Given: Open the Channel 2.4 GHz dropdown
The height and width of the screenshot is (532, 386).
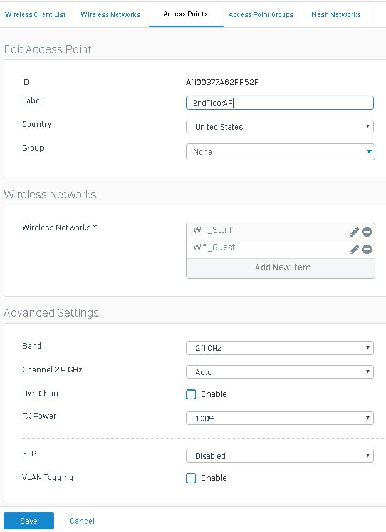Looking at the screenshot, I should pos(279,372).
